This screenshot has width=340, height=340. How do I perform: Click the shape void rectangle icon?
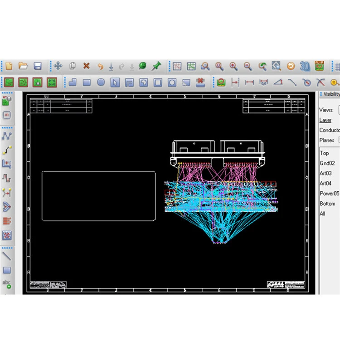click(x=158, y=83)
